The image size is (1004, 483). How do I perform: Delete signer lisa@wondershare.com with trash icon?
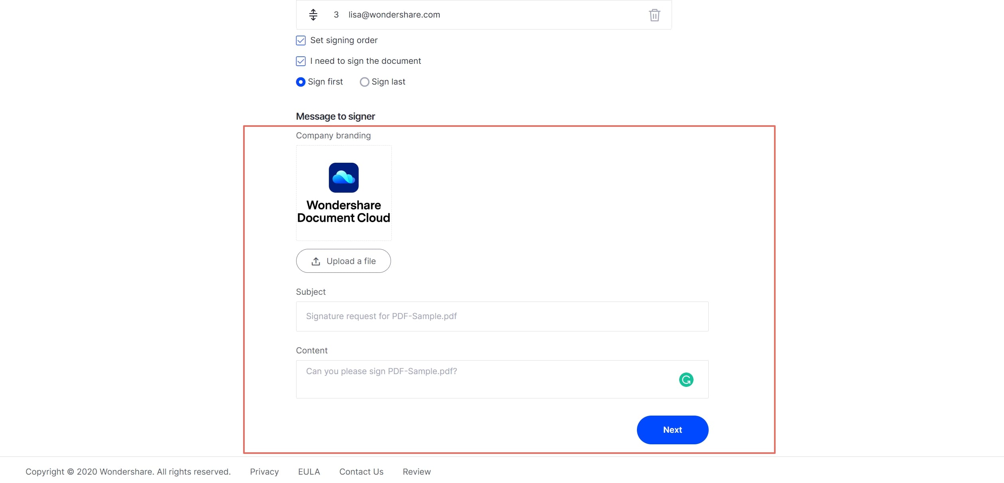[x=654, y=15]
